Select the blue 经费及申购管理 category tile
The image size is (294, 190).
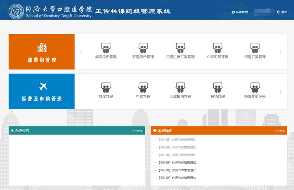[42, 92]
